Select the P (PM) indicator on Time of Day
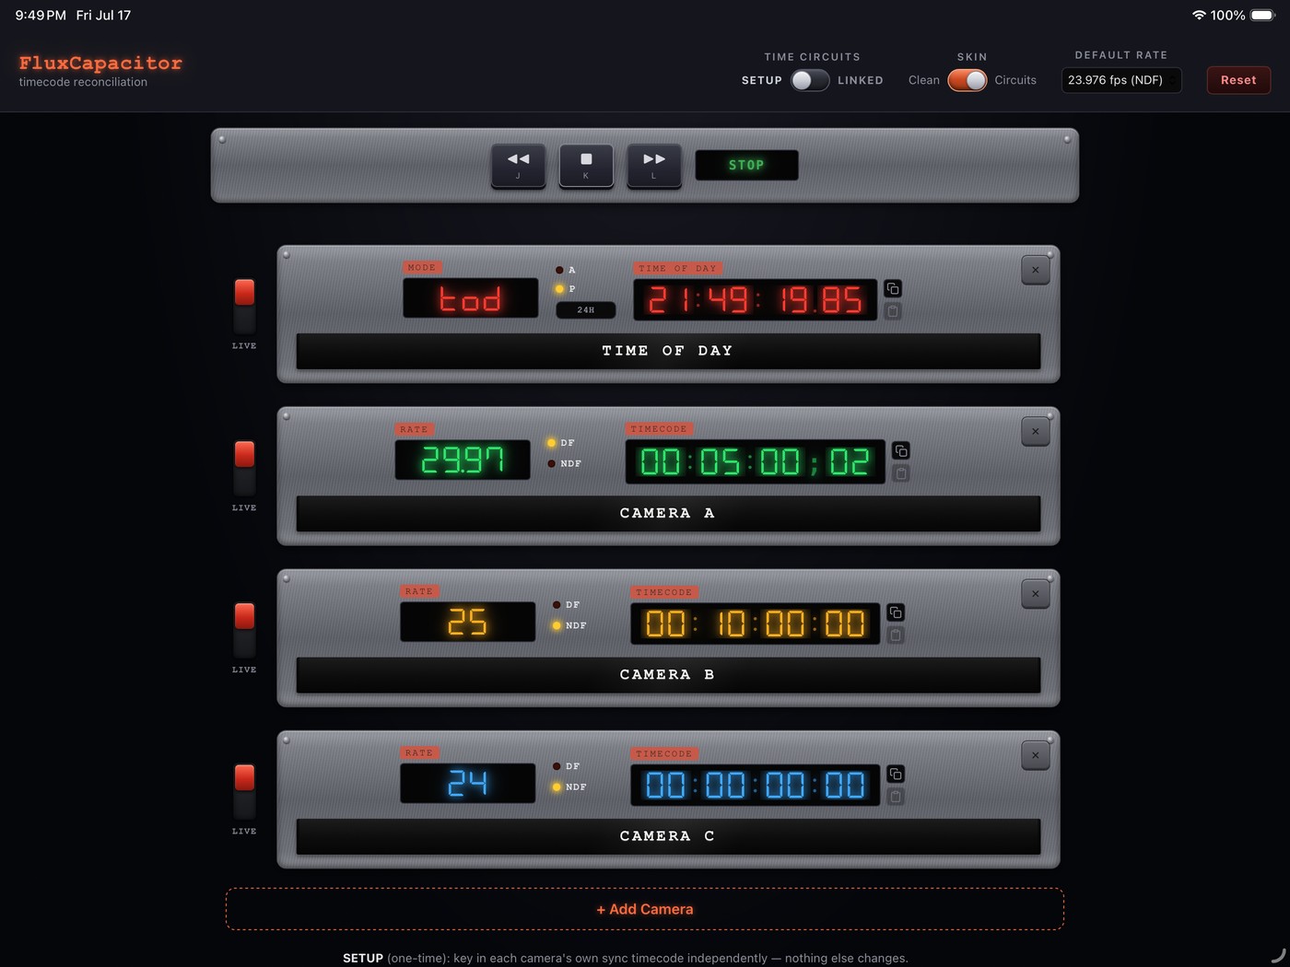The height and width of the screenshot is (967, 1290). click(x=566, y=289)
